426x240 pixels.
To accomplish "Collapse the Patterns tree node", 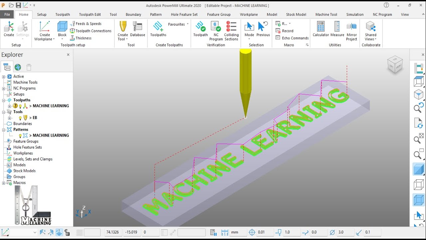I will [4, 130].
